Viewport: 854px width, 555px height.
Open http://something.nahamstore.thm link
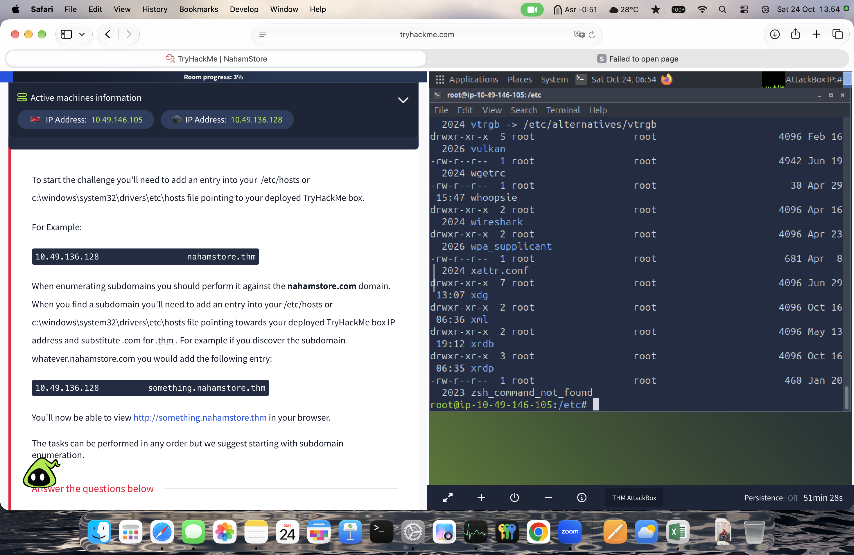point(200,417)
